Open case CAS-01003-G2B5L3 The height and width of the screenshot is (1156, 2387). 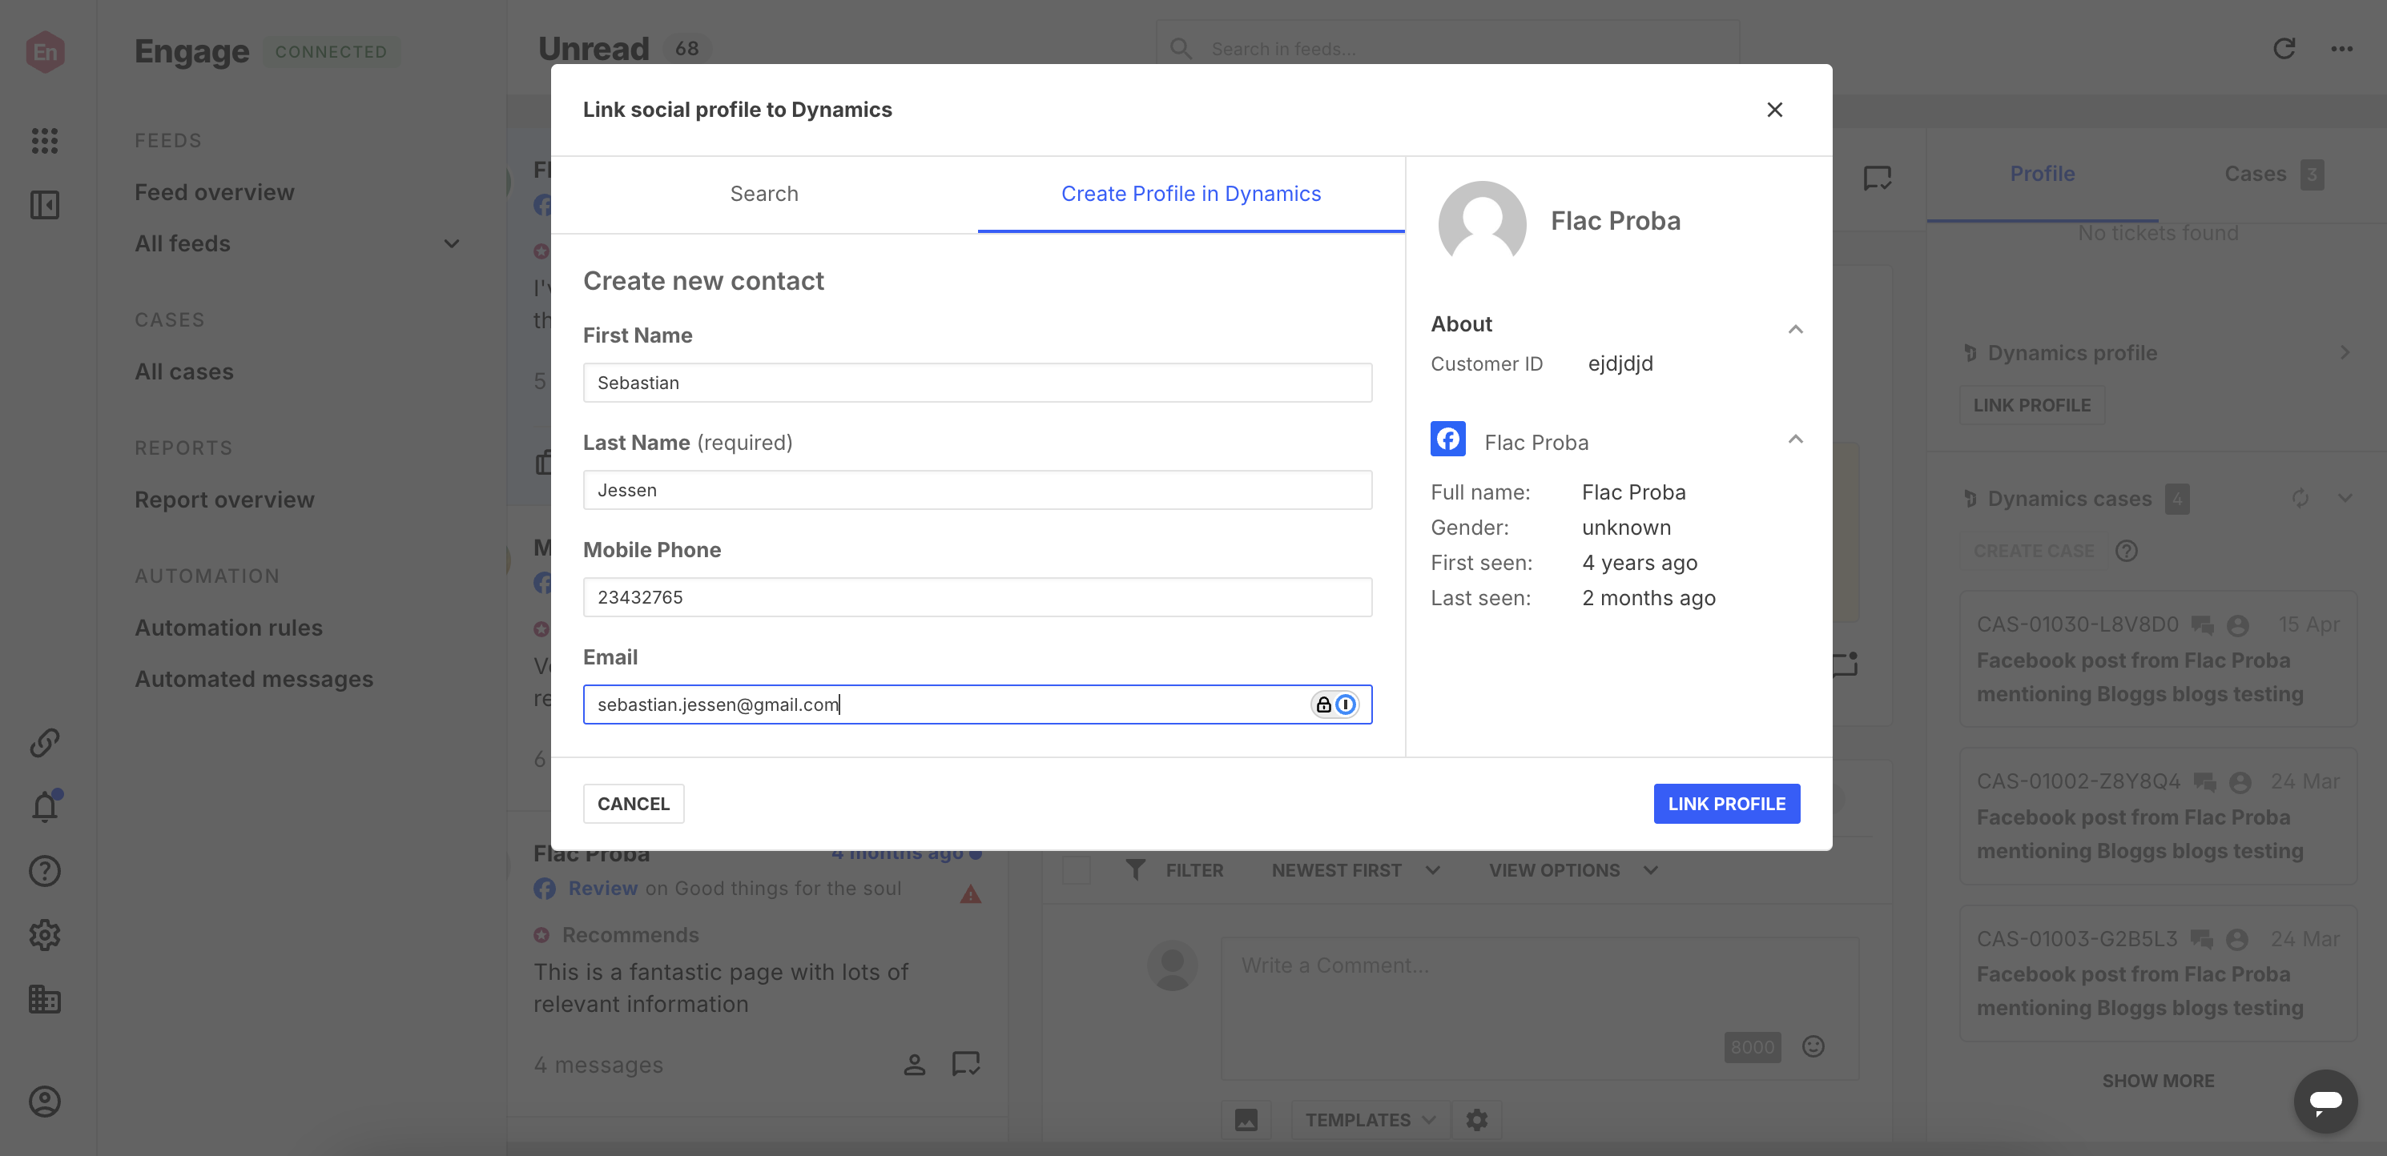[x=2157, y=973]
